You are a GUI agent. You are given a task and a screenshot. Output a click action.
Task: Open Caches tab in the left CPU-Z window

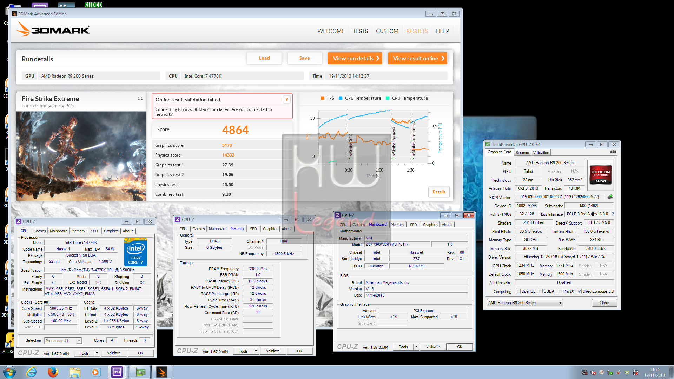pos(40,231)
